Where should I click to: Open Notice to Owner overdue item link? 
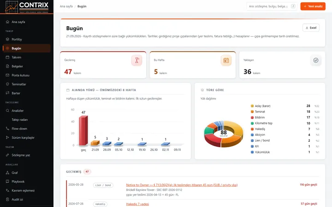pos(182,185)
